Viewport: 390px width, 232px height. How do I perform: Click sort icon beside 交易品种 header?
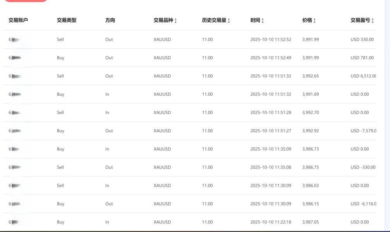176,20
